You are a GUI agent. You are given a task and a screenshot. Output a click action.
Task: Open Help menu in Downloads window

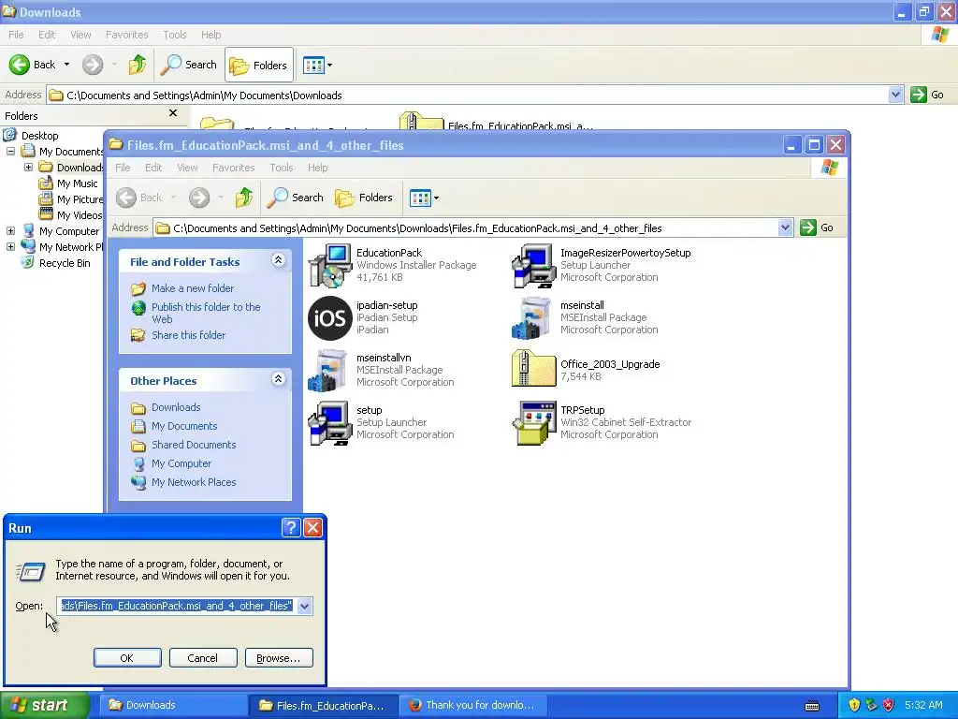[x=210, y=35]
